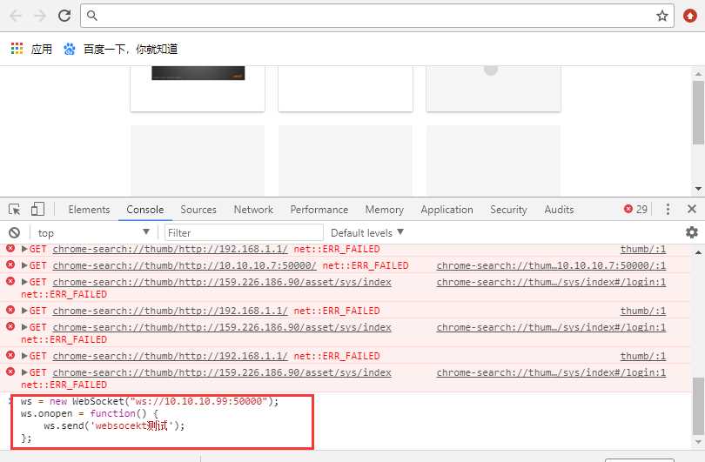Click the console code line starting ws = new WebSocket
This screenshot has width=705, height=462.
(x=150, y=401)
